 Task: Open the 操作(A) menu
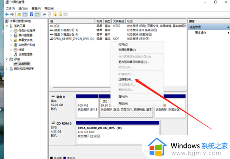(23, 9)
